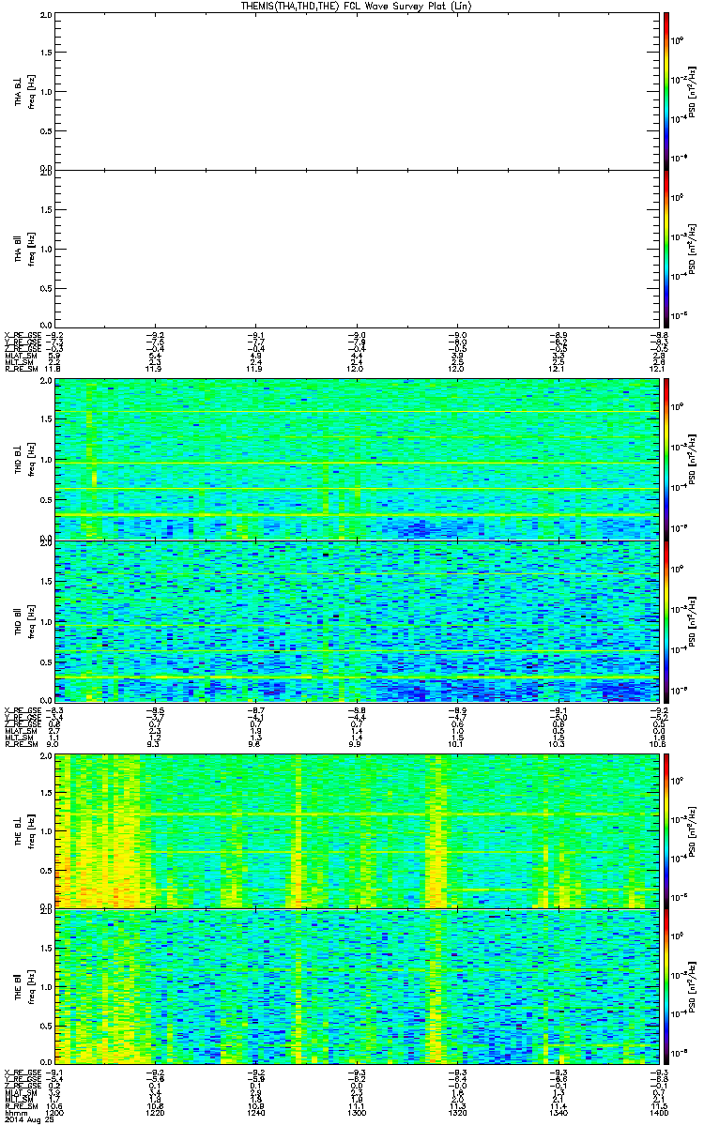The width and height of the screenshot is (704, 1126).
Task: Select the THE B-parallel spectrogram panel
Action: coord(356,986)
